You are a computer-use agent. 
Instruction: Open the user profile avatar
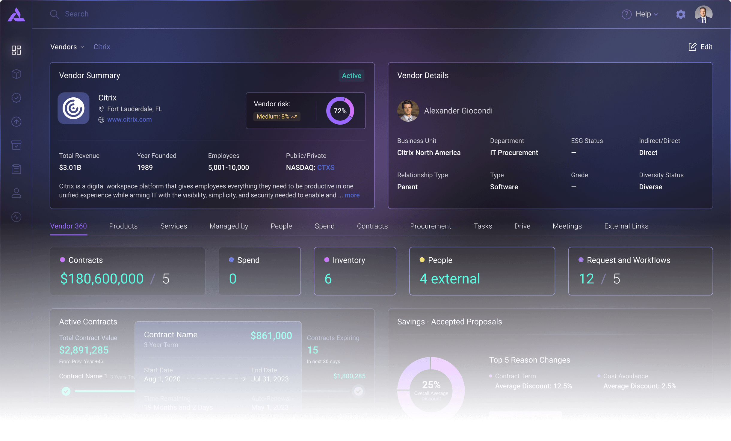703,14
